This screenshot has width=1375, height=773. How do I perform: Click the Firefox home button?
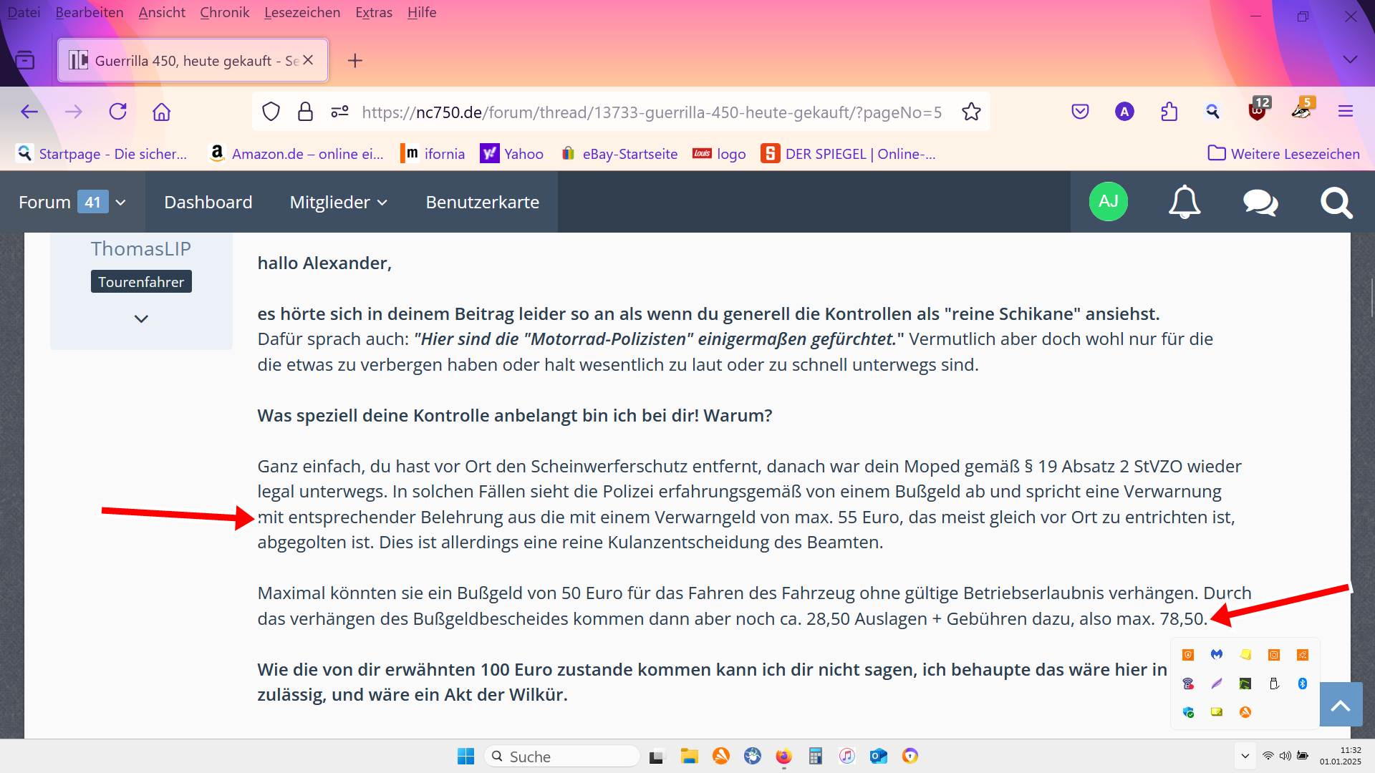tap(162, 112)
